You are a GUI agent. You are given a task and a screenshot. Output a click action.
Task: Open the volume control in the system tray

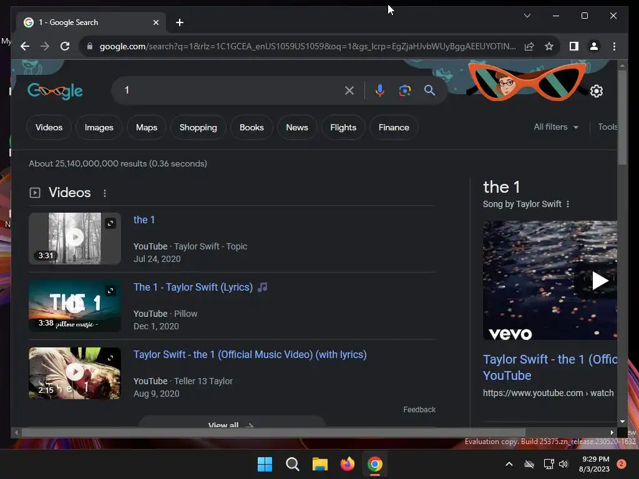tap(563, 464)
